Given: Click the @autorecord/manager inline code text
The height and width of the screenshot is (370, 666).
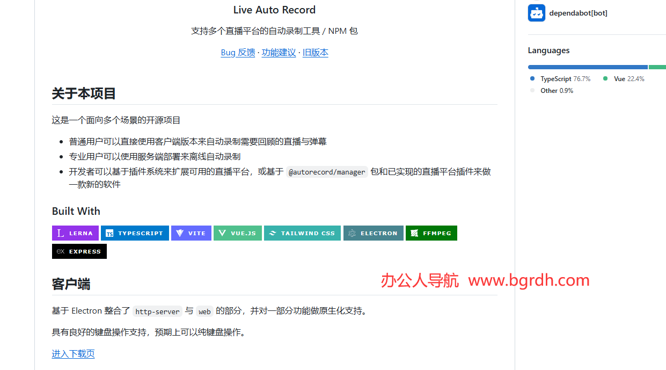Looking at the screenshot, I should [327, 172].
